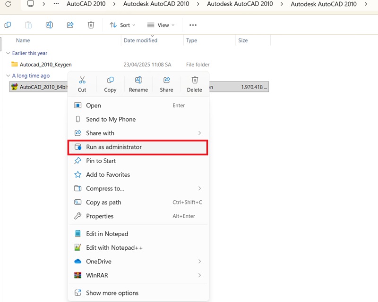Sort by the Date modified column header

[x=140, y=41]
